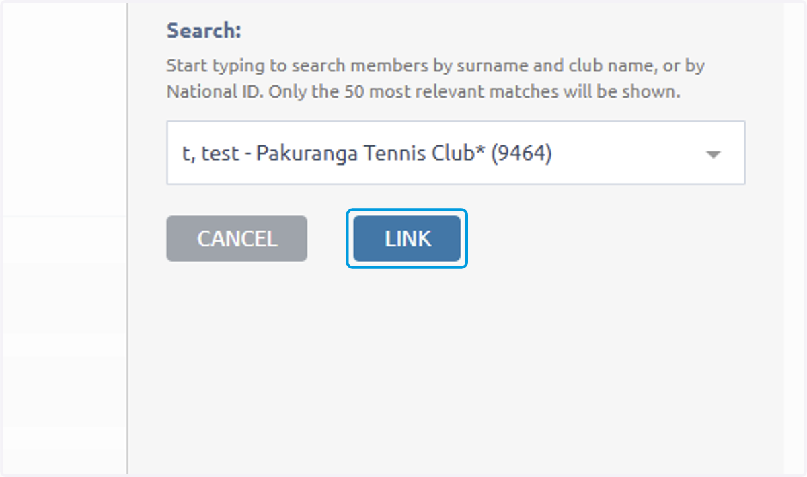Click the vertical divider beside the search panel

point(127,238)
